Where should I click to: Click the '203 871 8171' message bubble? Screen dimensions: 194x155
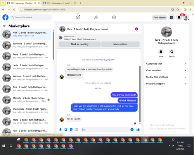click(x=73, y=119)
